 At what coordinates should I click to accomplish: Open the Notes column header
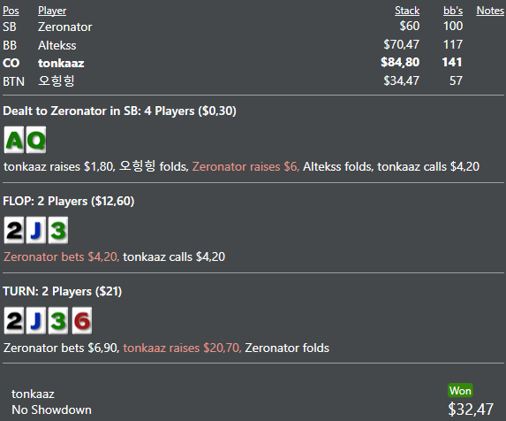[490, 11]
